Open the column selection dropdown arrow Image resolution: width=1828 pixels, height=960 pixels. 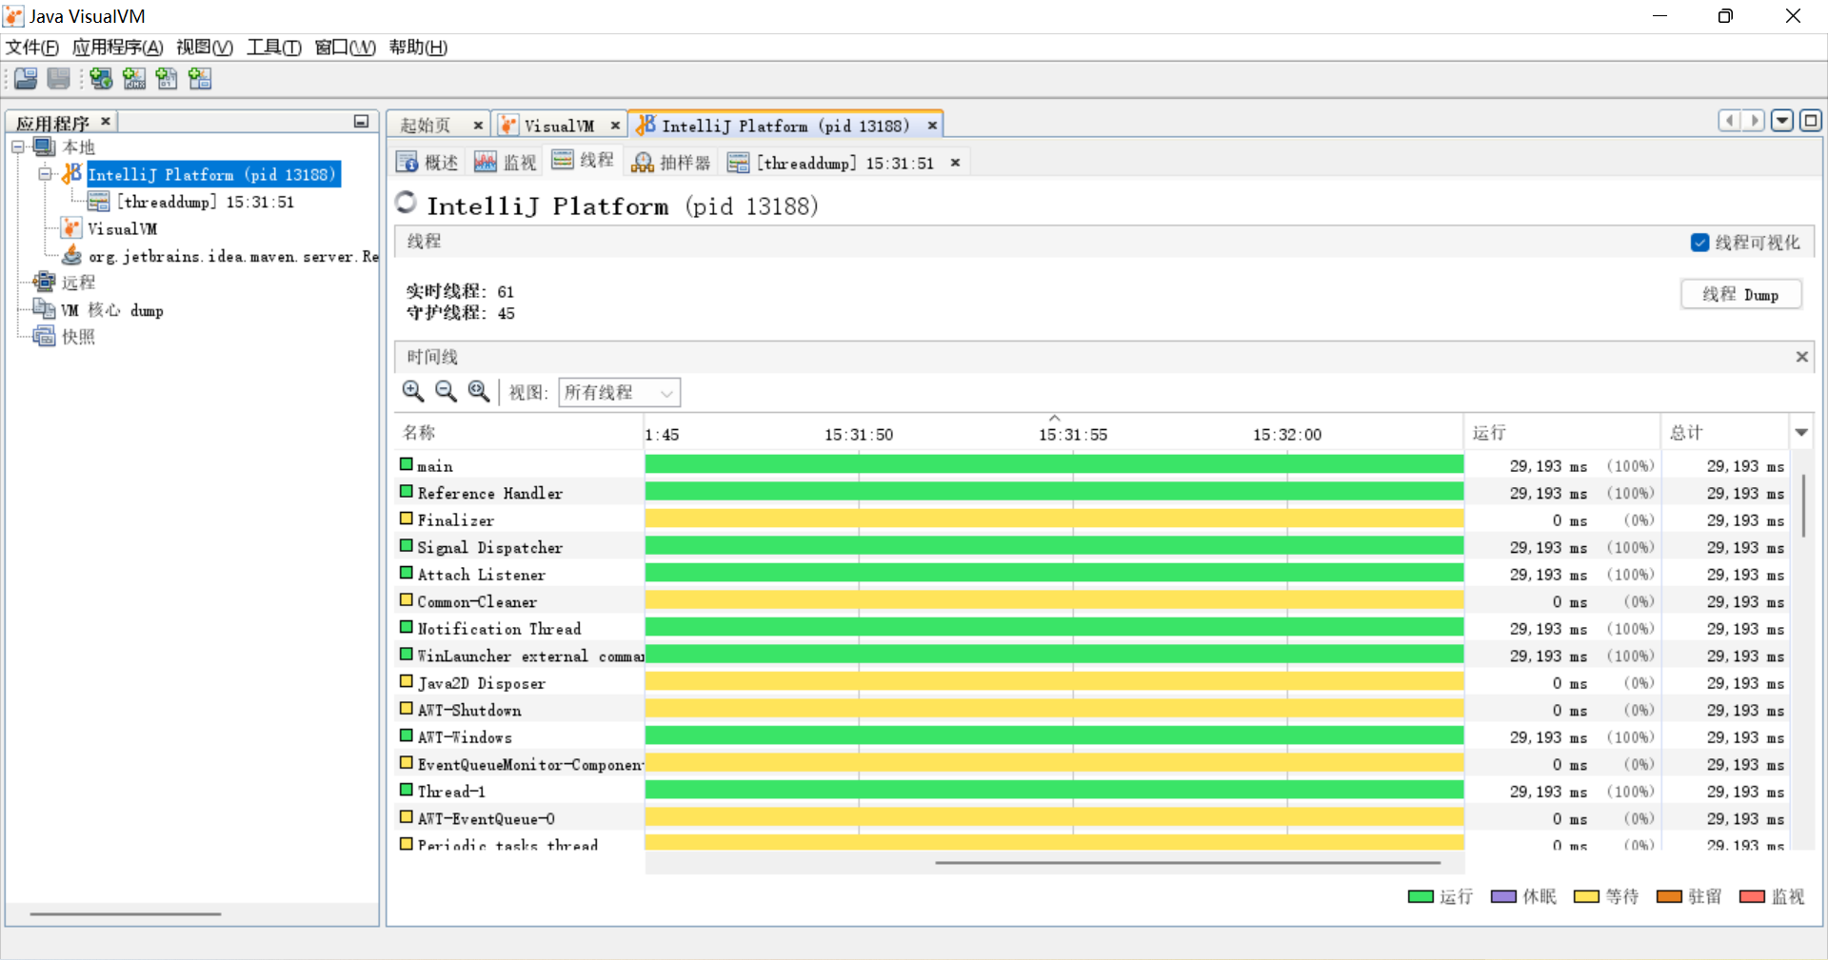[x=1801, y=433]
